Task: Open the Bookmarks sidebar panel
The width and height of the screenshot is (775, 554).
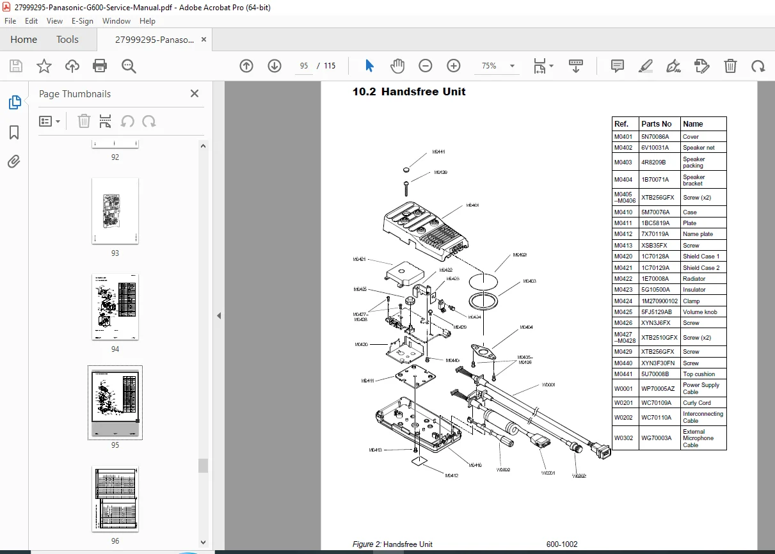Action: point(14,132)
